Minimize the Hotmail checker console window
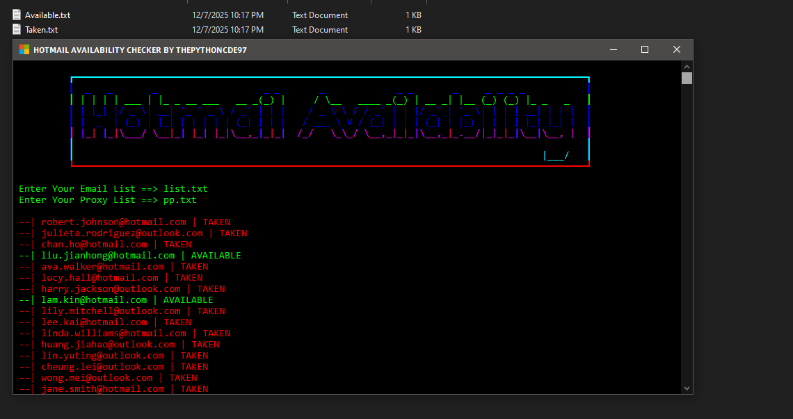793x419 pixels. click(x=614, y=49)
